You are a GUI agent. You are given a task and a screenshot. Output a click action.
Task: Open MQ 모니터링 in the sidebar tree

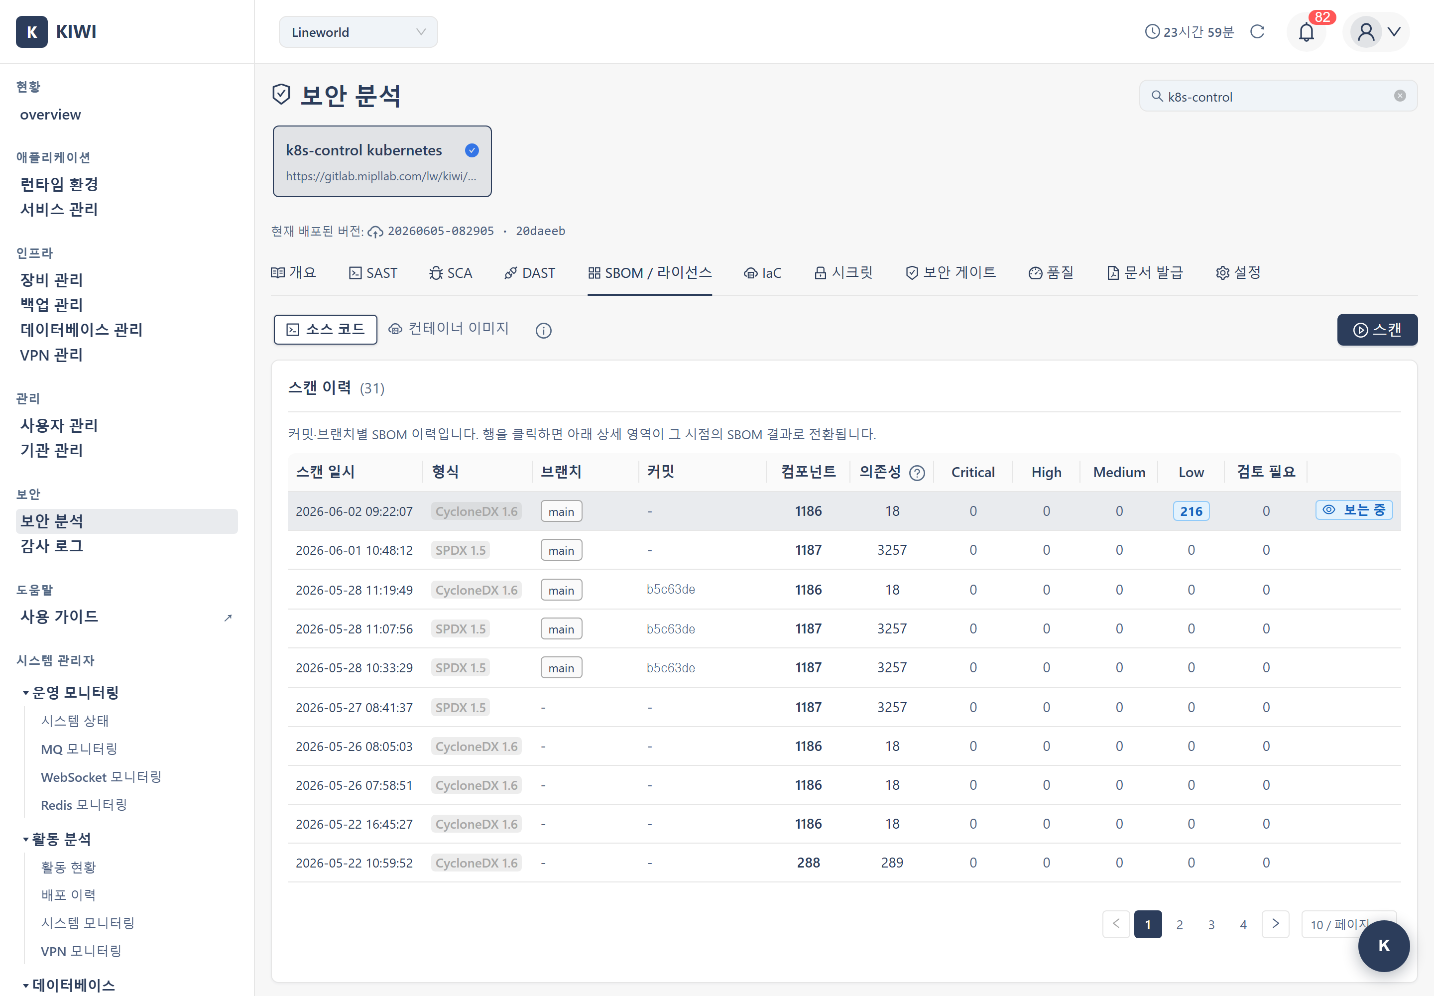coord(79,749)
